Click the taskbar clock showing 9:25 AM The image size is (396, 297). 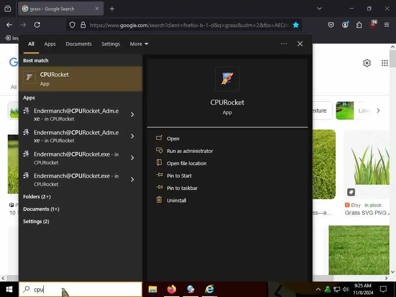[x=363, y=289]
